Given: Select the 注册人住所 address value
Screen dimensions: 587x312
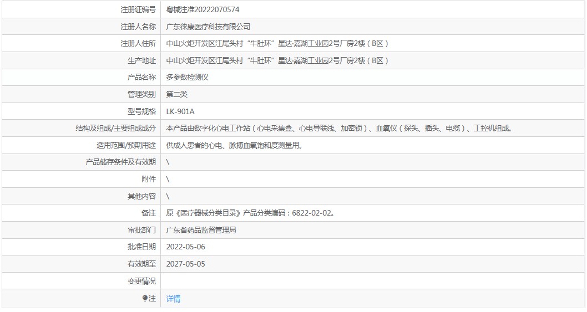Looking at the screenshot, I should pos(277,43).
